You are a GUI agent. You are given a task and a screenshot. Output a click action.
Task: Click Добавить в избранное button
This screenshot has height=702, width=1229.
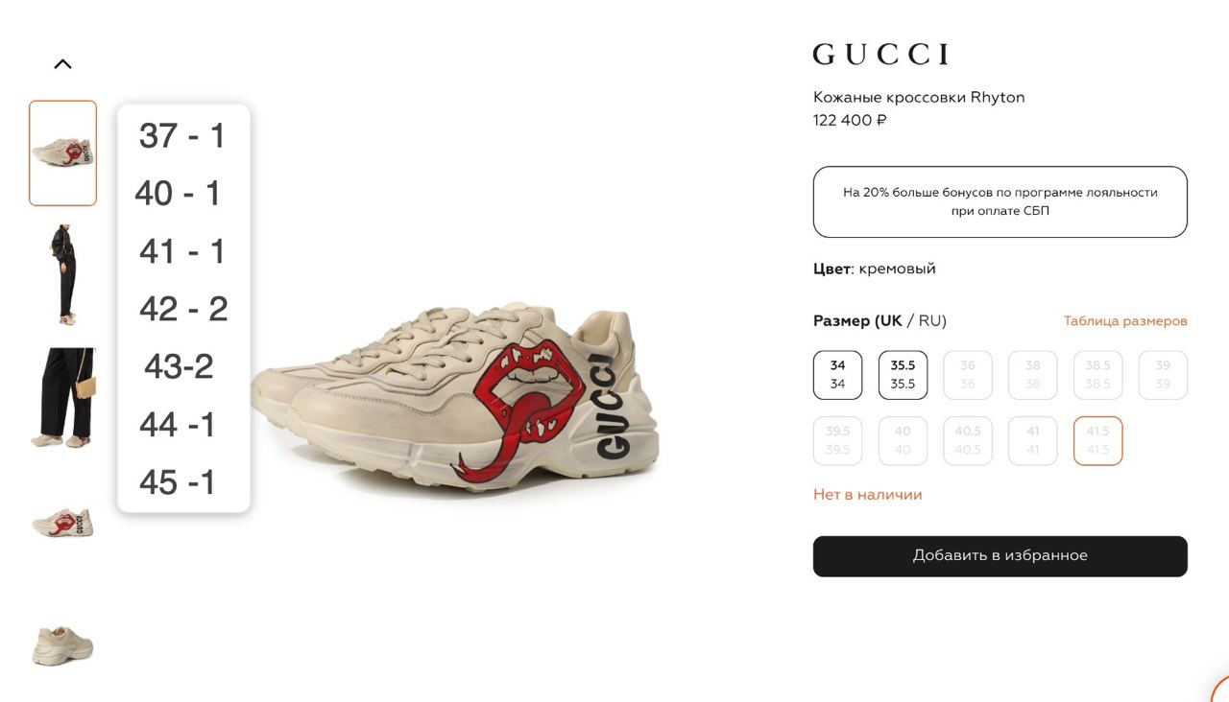coord(1000,556)
